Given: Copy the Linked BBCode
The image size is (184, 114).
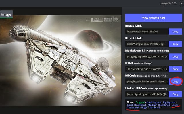Looking at the screenshot, I should point(175,94).
